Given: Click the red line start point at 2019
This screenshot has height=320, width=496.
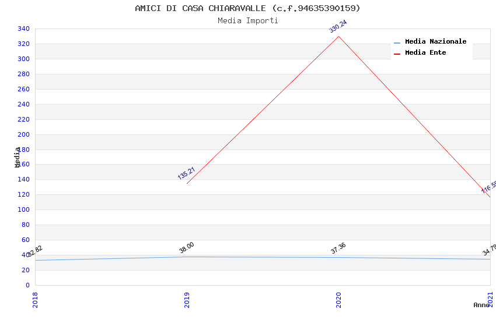Looking at the screenshot, I should [187, 183].
